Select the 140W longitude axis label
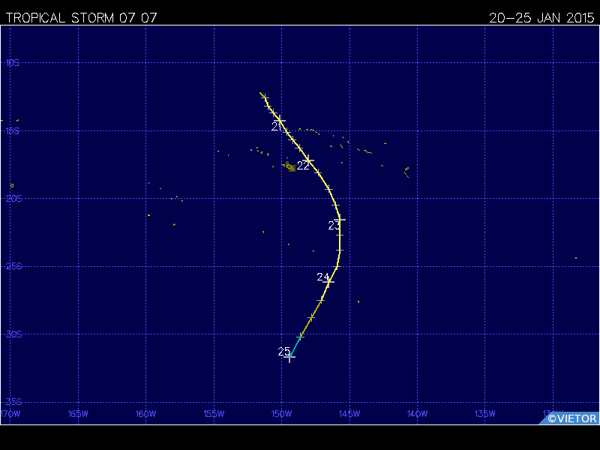600x450 pixels. pos(417,413)
